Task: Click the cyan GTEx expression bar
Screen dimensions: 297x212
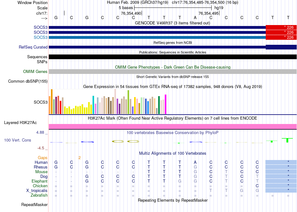Action: tap(93, 105)
